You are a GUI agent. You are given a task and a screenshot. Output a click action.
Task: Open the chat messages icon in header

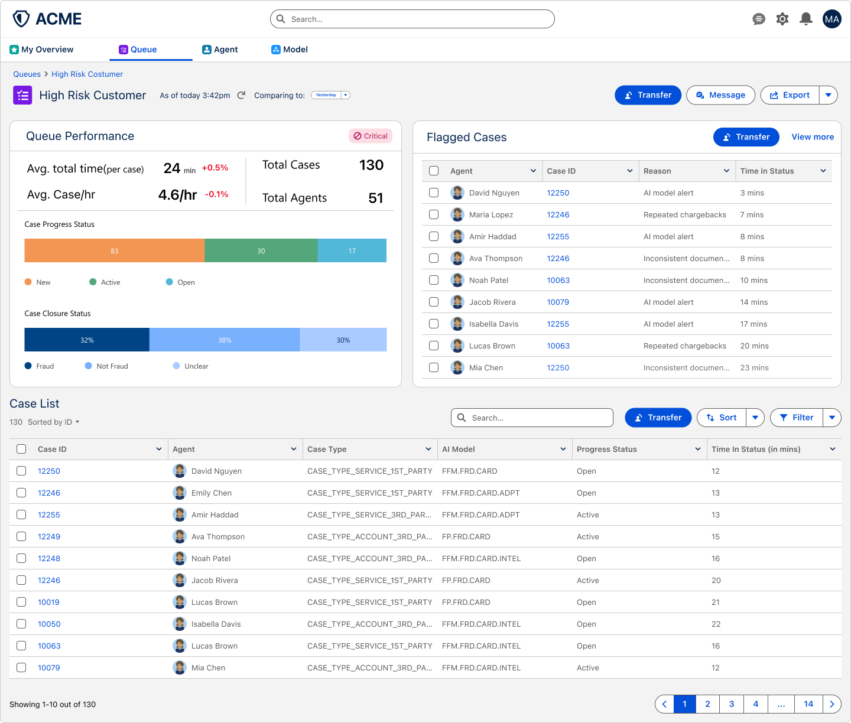(x=759, y=19)
